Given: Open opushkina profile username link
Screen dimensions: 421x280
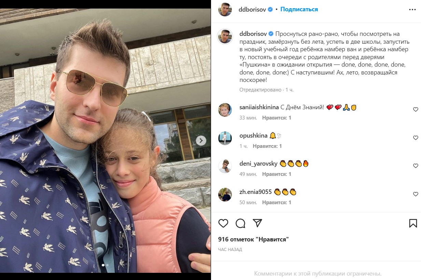Looking at the screenshot, I should tap(253, 136).
